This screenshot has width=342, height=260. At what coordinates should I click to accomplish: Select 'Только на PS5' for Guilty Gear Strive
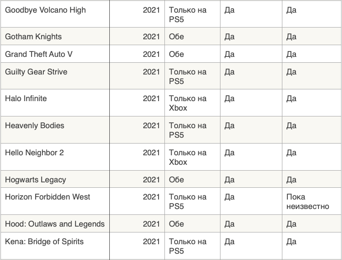(x=187, y=77)
